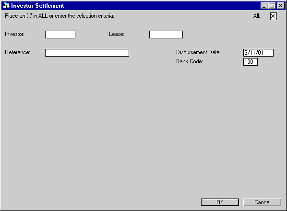This screenshot has width=287, height=211.
Task: Click the Investor Settlement title bar text
Action: tap(37, 6)
